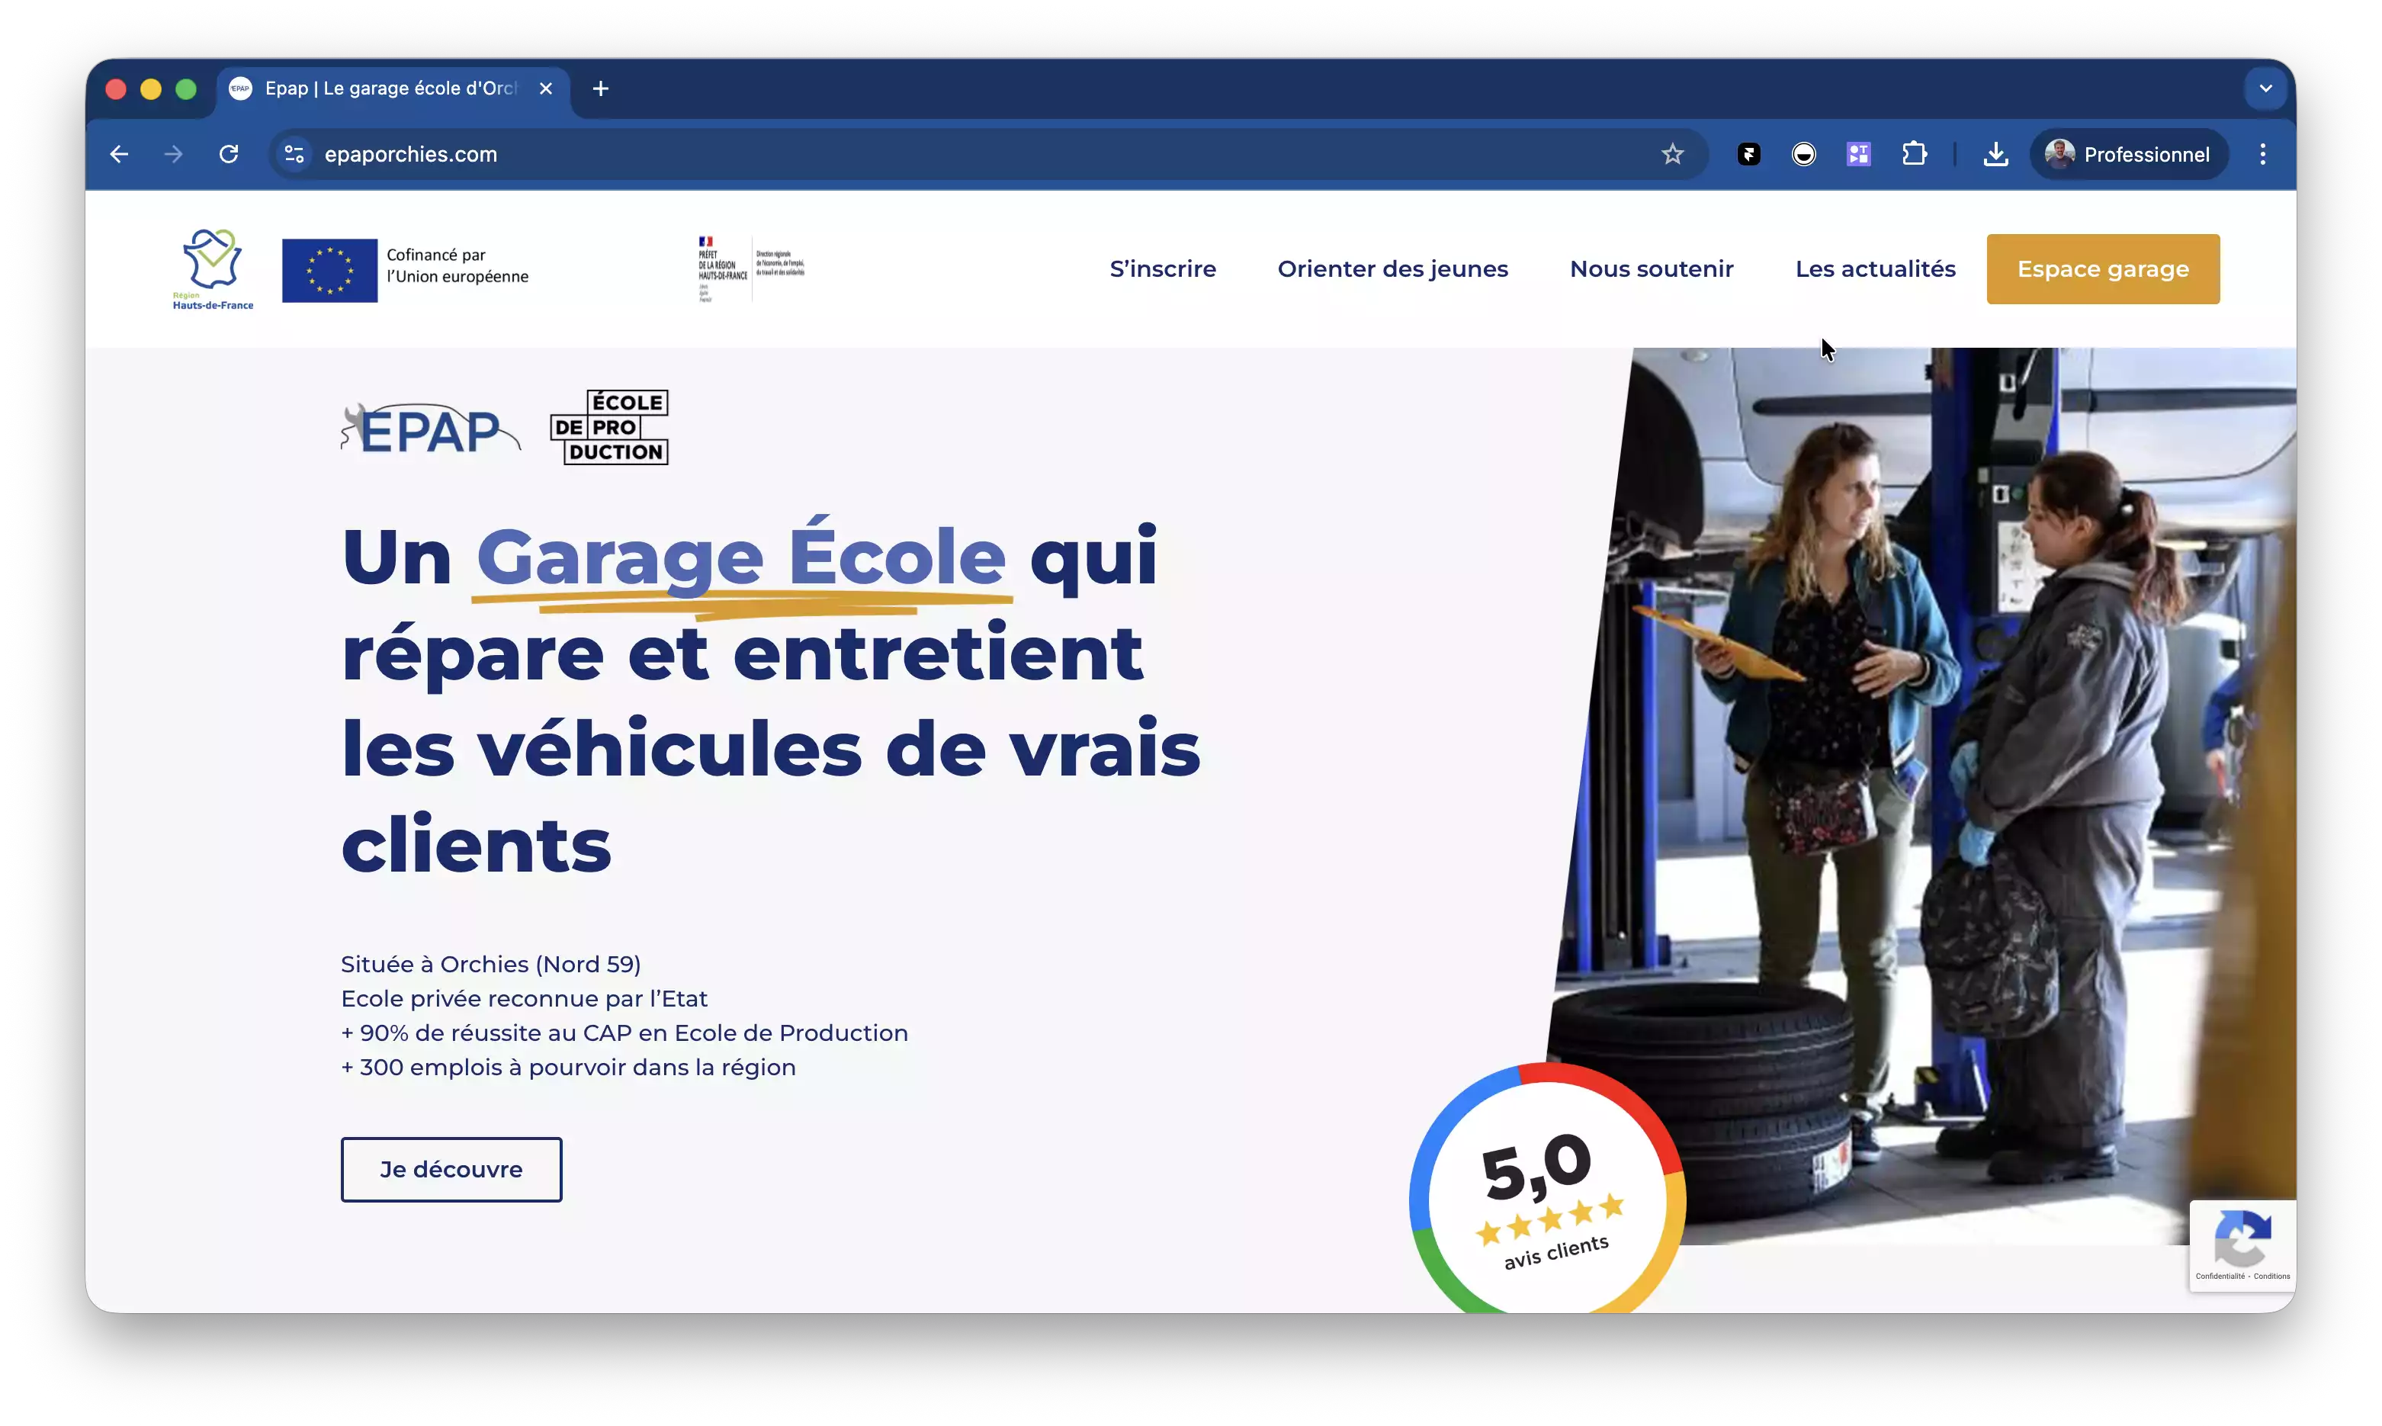
Task: Open Nous soutenir page
Action: tap(1651, 269)
